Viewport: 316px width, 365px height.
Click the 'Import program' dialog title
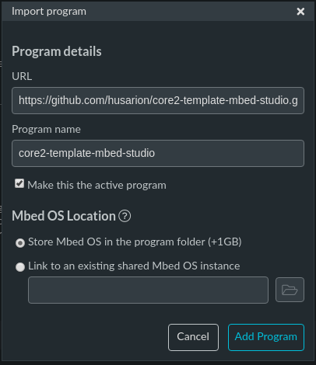pyautogui.click(x=49, y=12)
